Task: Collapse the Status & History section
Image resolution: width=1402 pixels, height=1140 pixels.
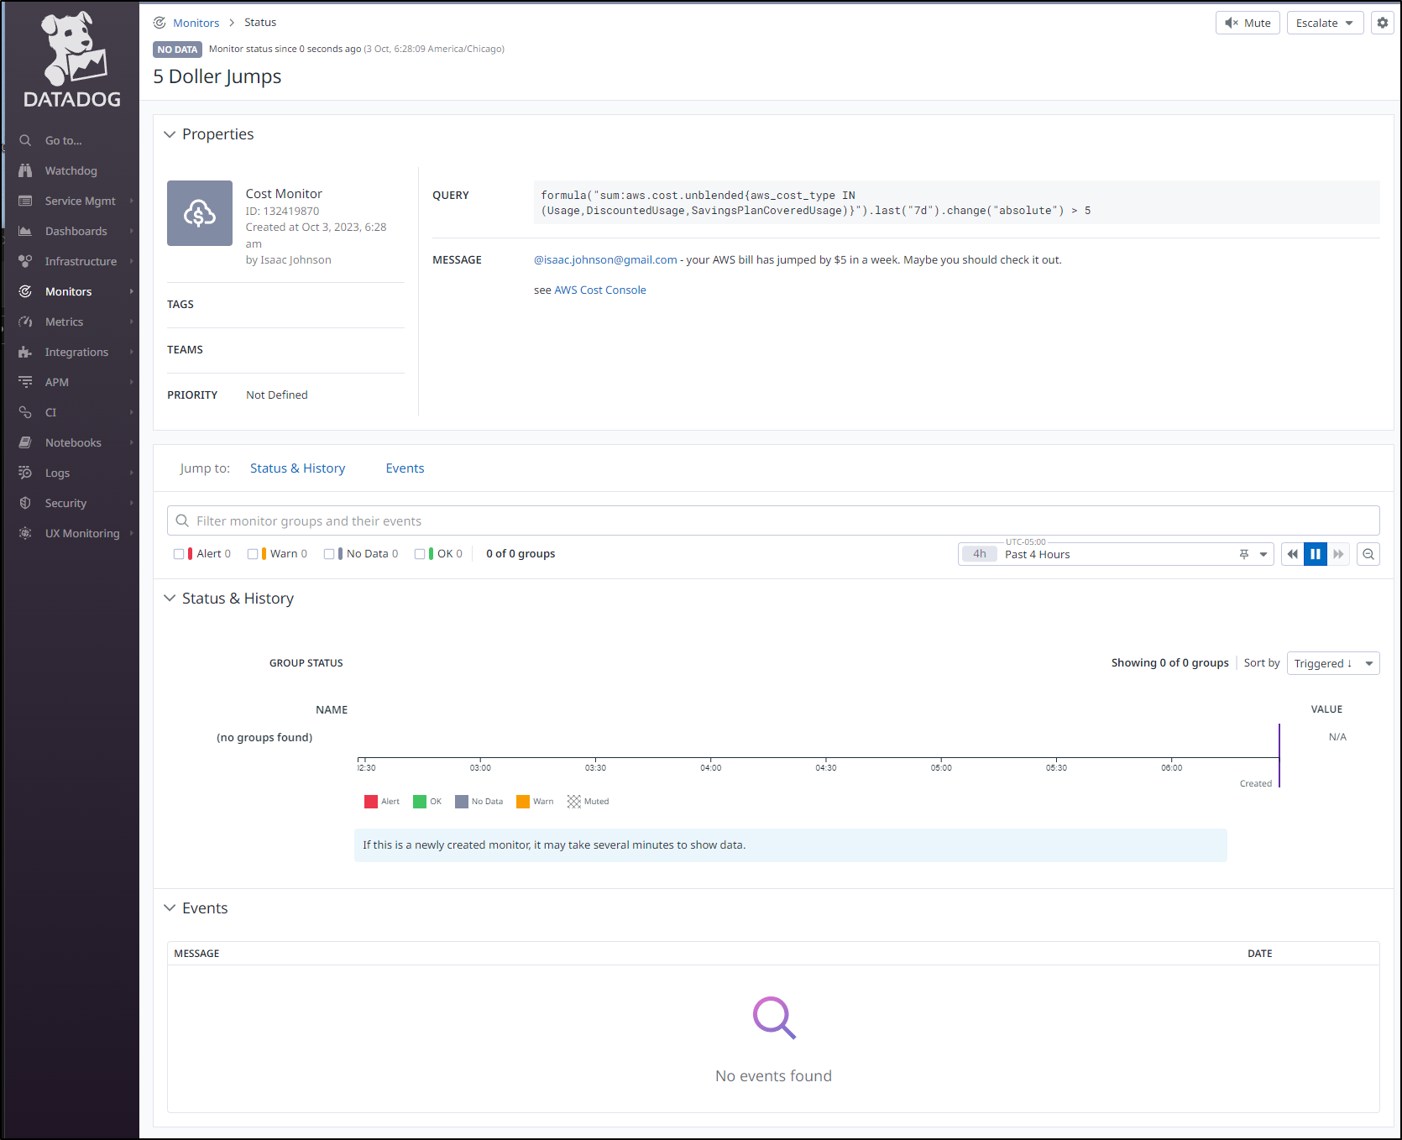Action: click(x=170, y=599)
